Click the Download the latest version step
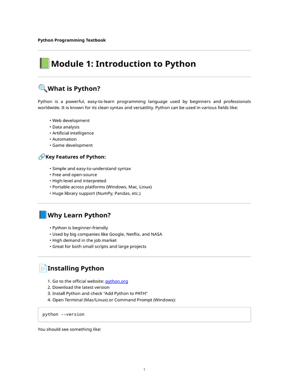 coord(81,287)
